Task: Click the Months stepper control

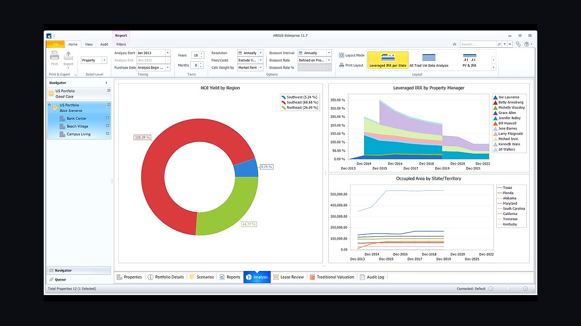Action: tap(201, 65)
